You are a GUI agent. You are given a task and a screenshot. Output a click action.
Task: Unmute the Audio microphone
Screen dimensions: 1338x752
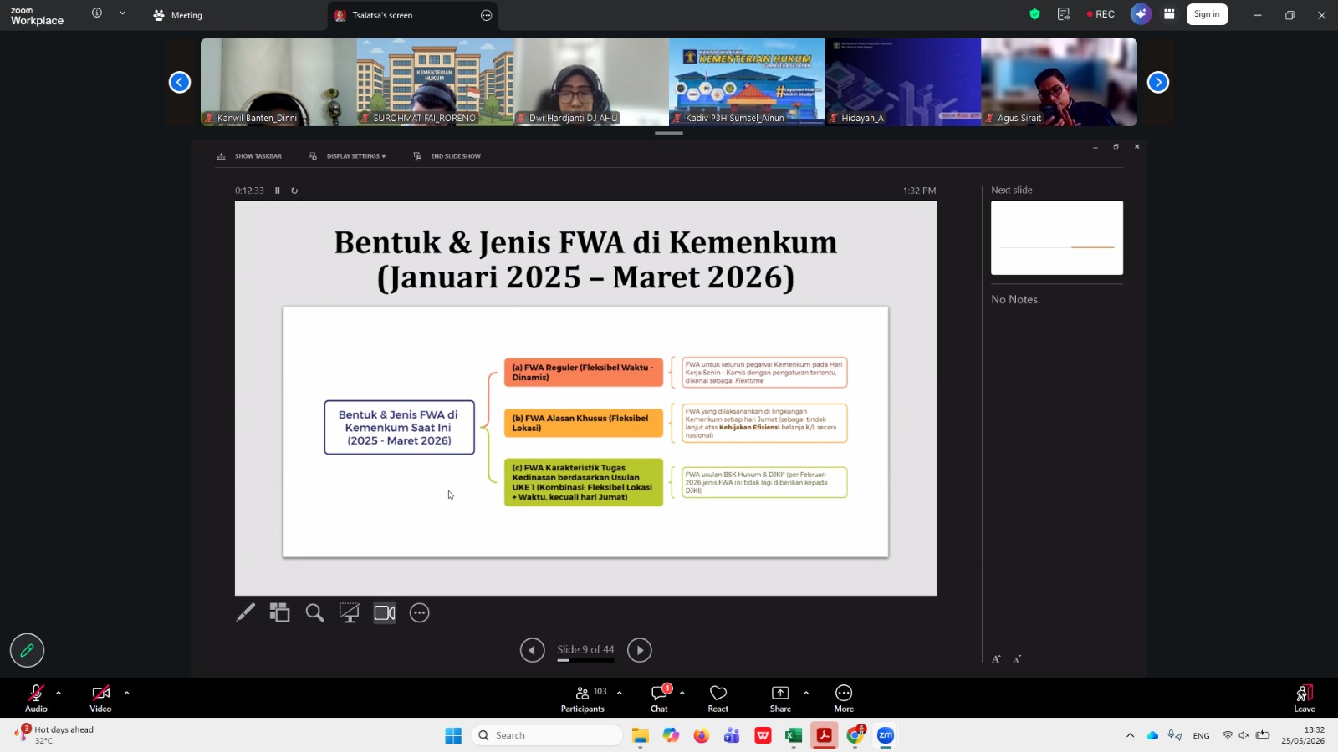[36, 698]
